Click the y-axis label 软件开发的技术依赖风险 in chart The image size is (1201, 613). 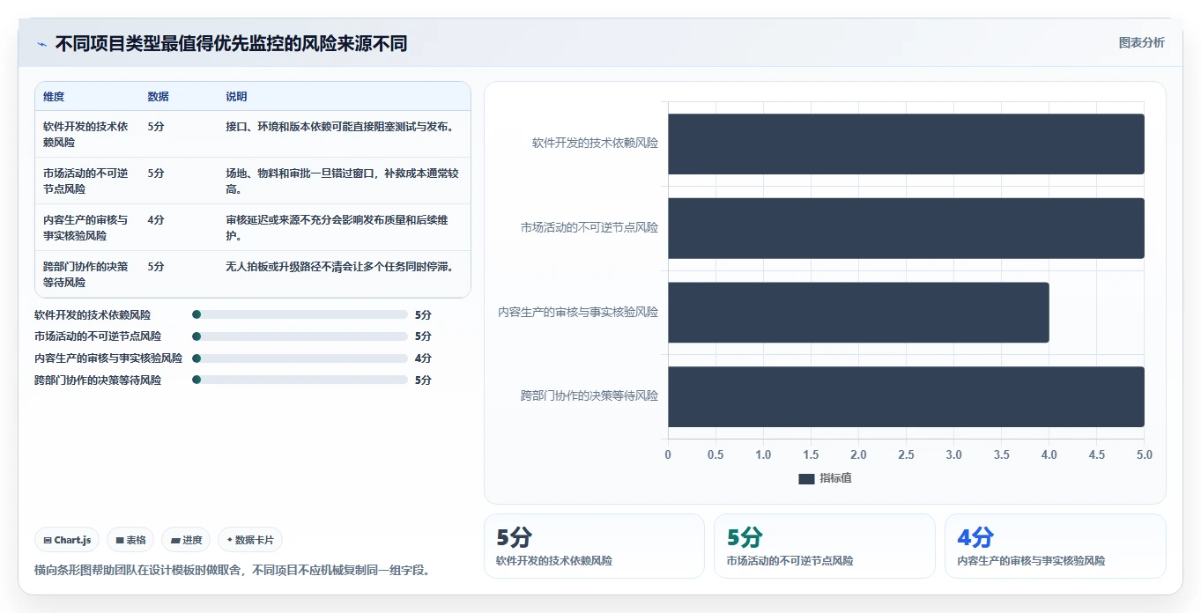coord(595,143)
